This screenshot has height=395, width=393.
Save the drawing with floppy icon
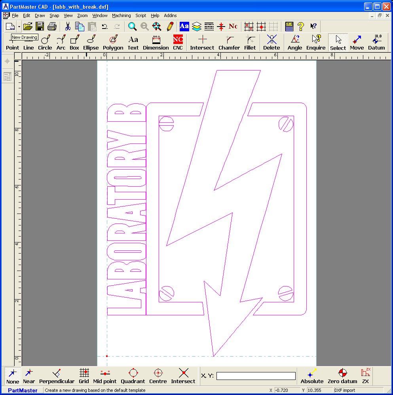pyautogui.click(x=40, y=26)
